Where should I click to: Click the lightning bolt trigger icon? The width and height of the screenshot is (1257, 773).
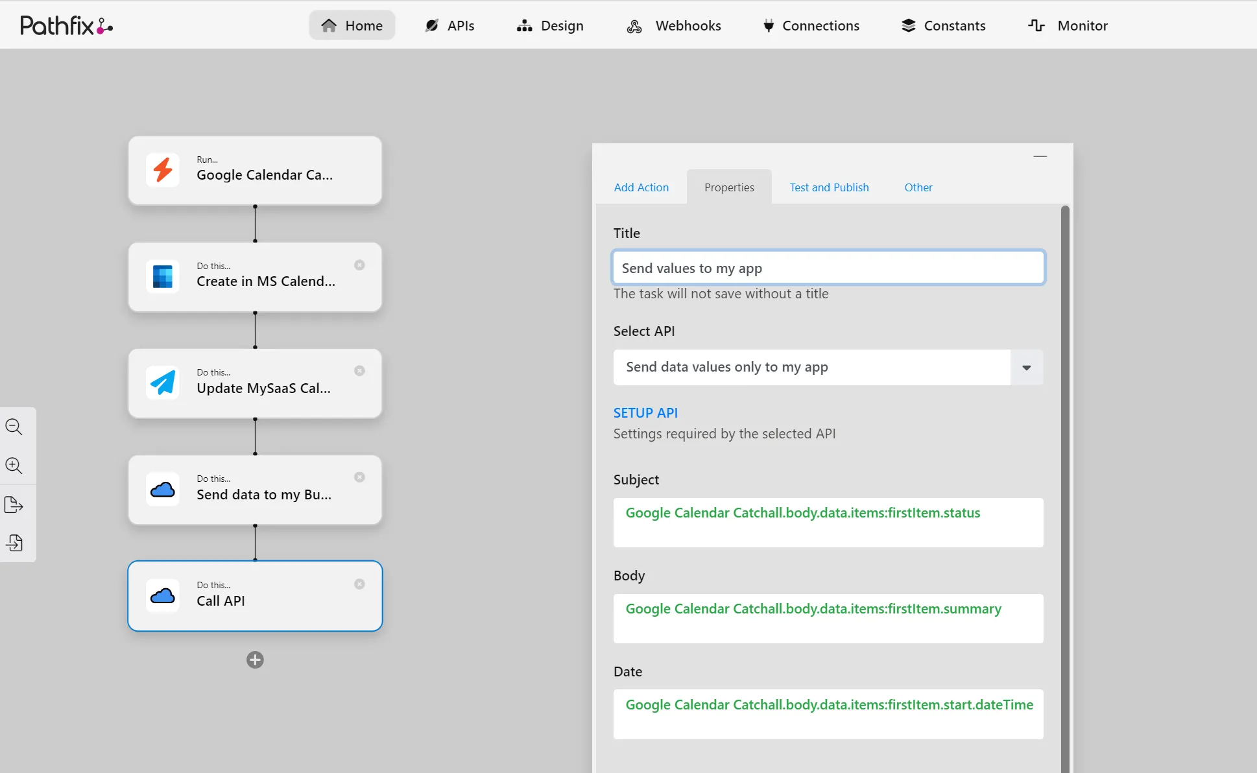tap(163, 170)
